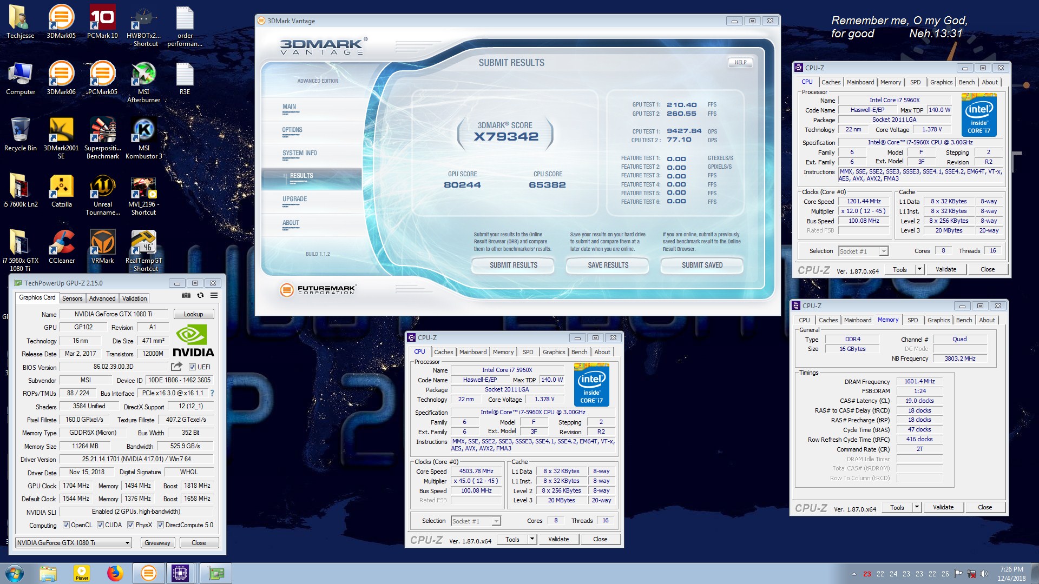Launch 3DMark06 desktop shortcut
Viewport: 1039px width, 584px height.
pos(61,78)
